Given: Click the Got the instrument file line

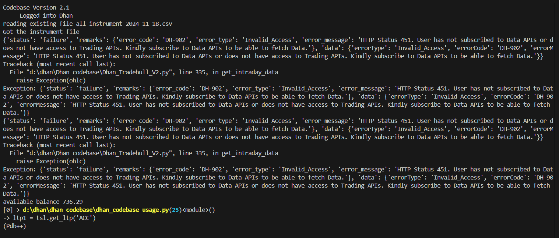Looking at the screenshot, I should (41, 32).
